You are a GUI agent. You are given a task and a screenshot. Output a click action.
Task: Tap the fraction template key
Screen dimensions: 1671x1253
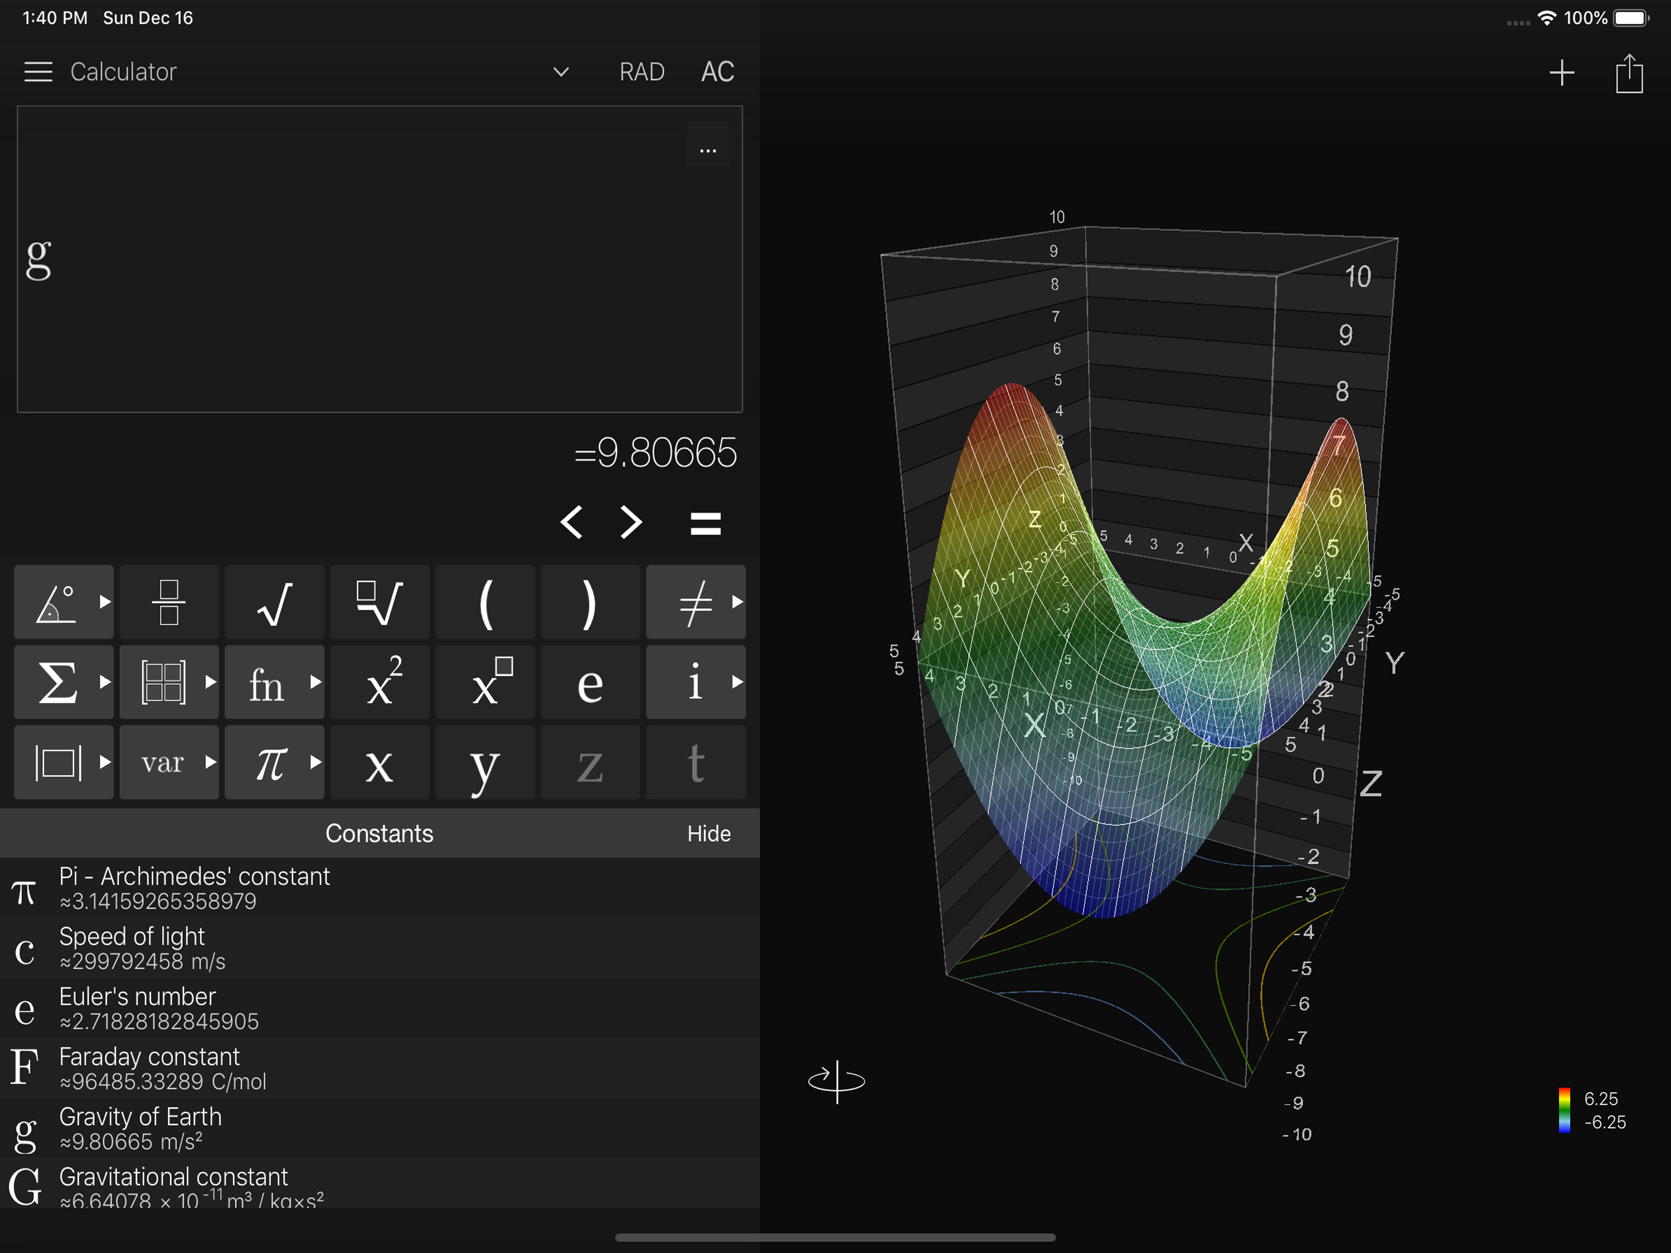pos(168,602)
